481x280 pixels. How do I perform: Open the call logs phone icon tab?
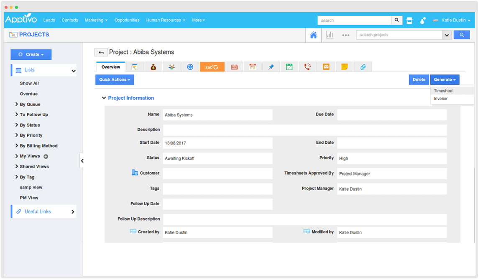307,67
